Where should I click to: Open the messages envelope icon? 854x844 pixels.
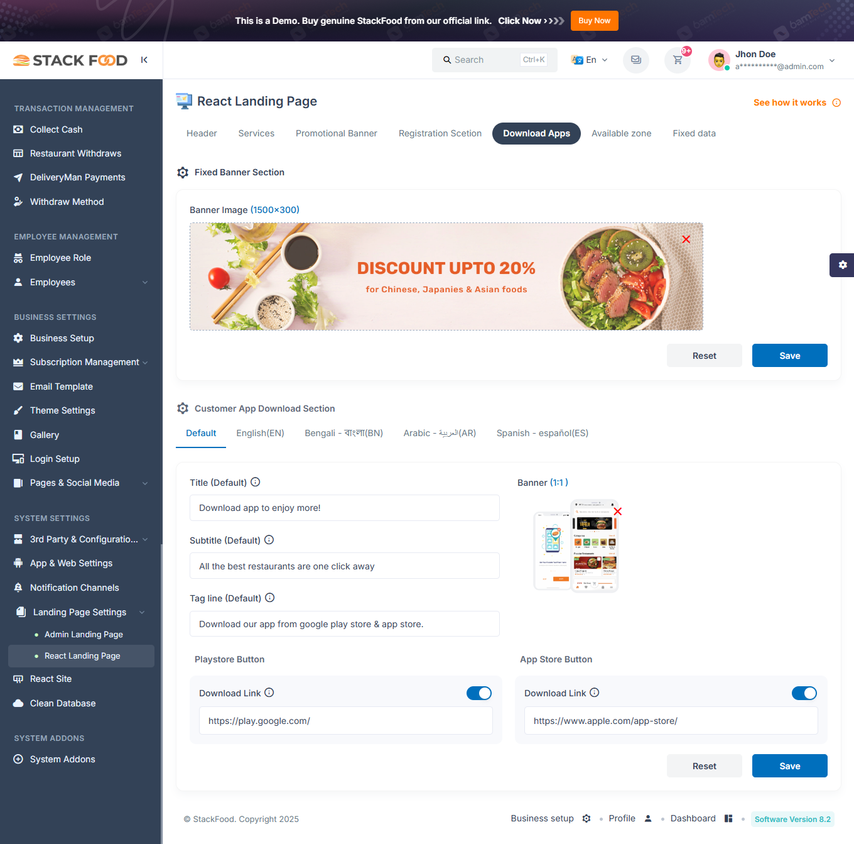click(636, 60)
